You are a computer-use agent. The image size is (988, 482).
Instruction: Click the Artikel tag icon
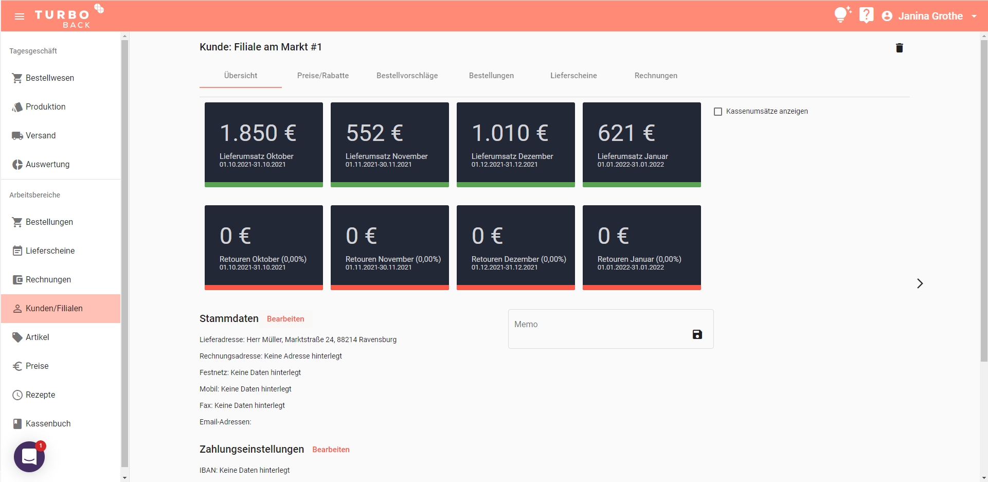[17, 337]
